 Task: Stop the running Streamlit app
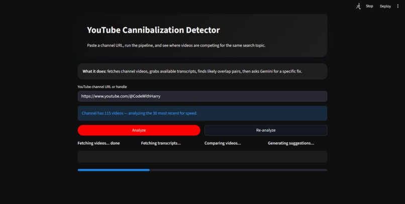click(369, 6)
